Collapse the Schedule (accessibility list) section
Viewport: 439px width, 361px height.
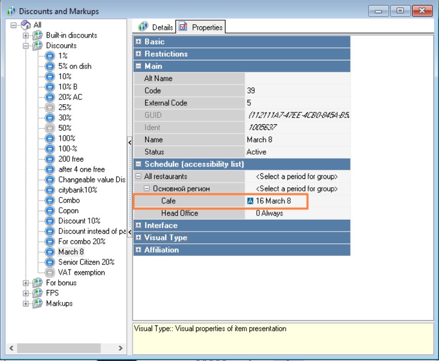click(138, 164)
